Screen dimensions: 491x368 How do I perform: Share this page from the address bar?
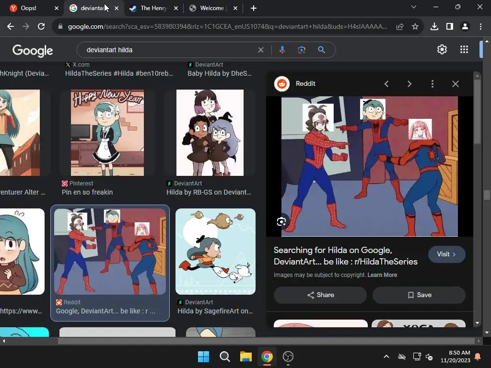tap(400, 27)
